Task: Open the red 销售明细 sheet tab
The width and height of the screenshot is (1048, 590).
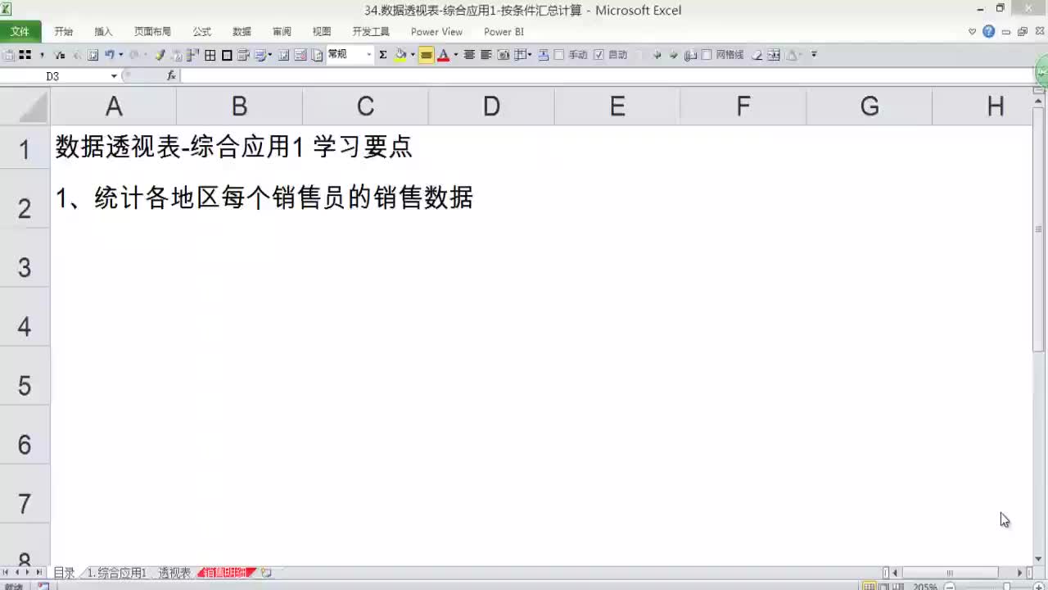Action: coord(226,573)
